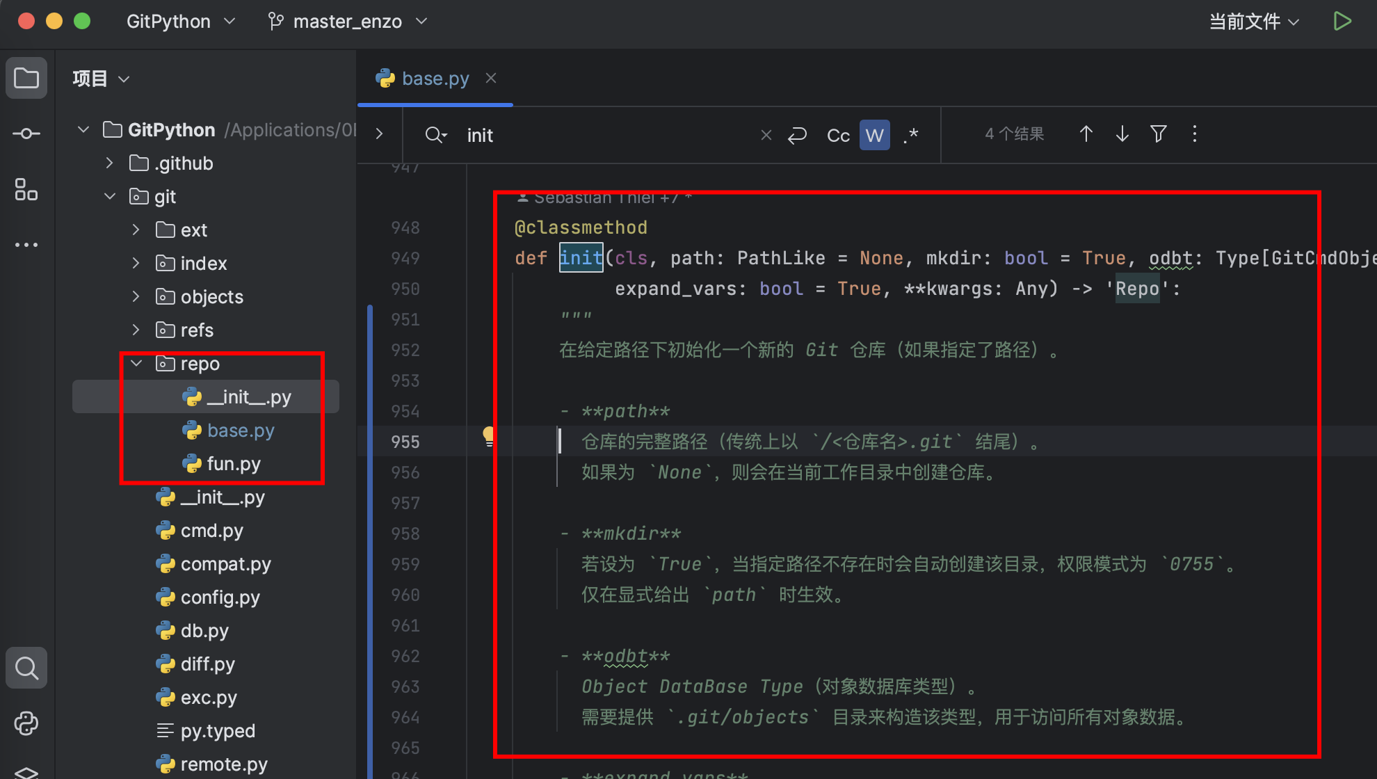The width and height of the screenshot is (1377, 779).
Task: Open GitPython project dropdown
Action: tap(181, 22)
